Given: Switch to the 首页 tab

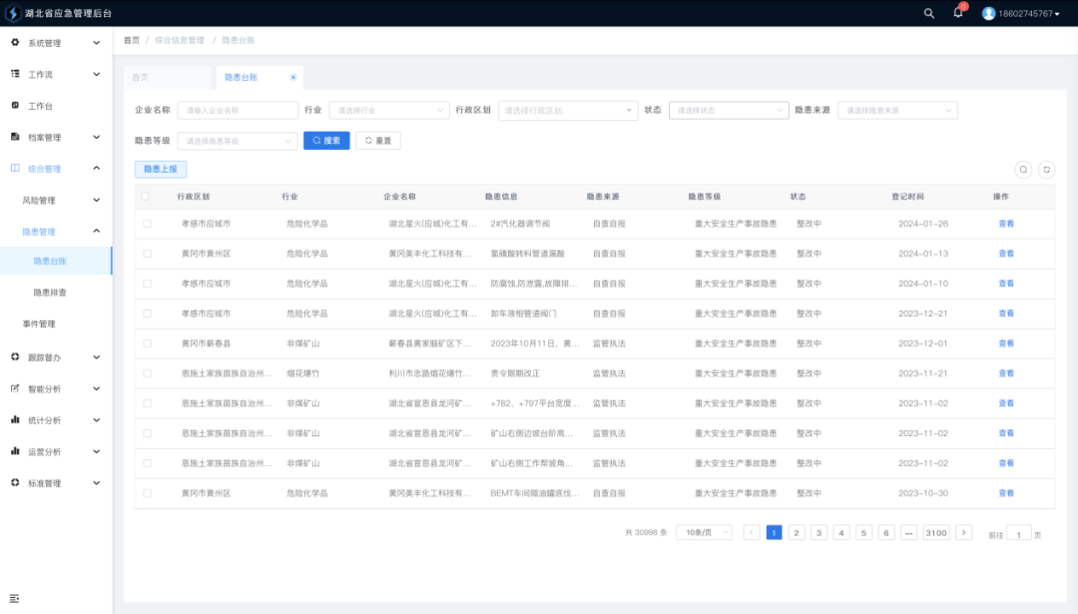Looking at the screenshot, I should pos(141,77).
